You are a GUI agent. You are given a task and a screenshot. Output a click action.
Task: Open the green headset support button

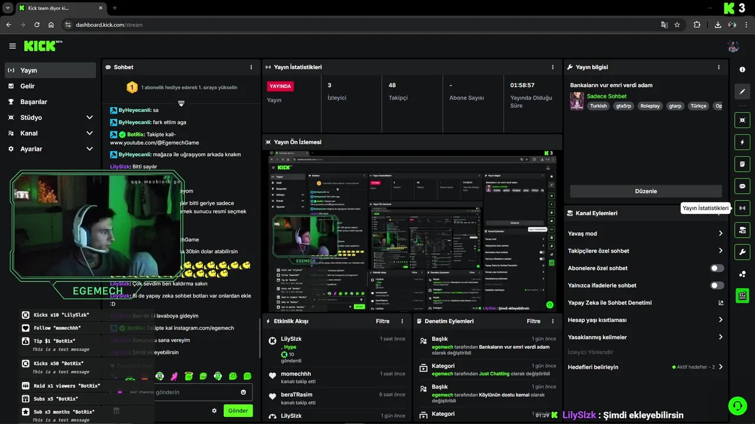point(737,406)
